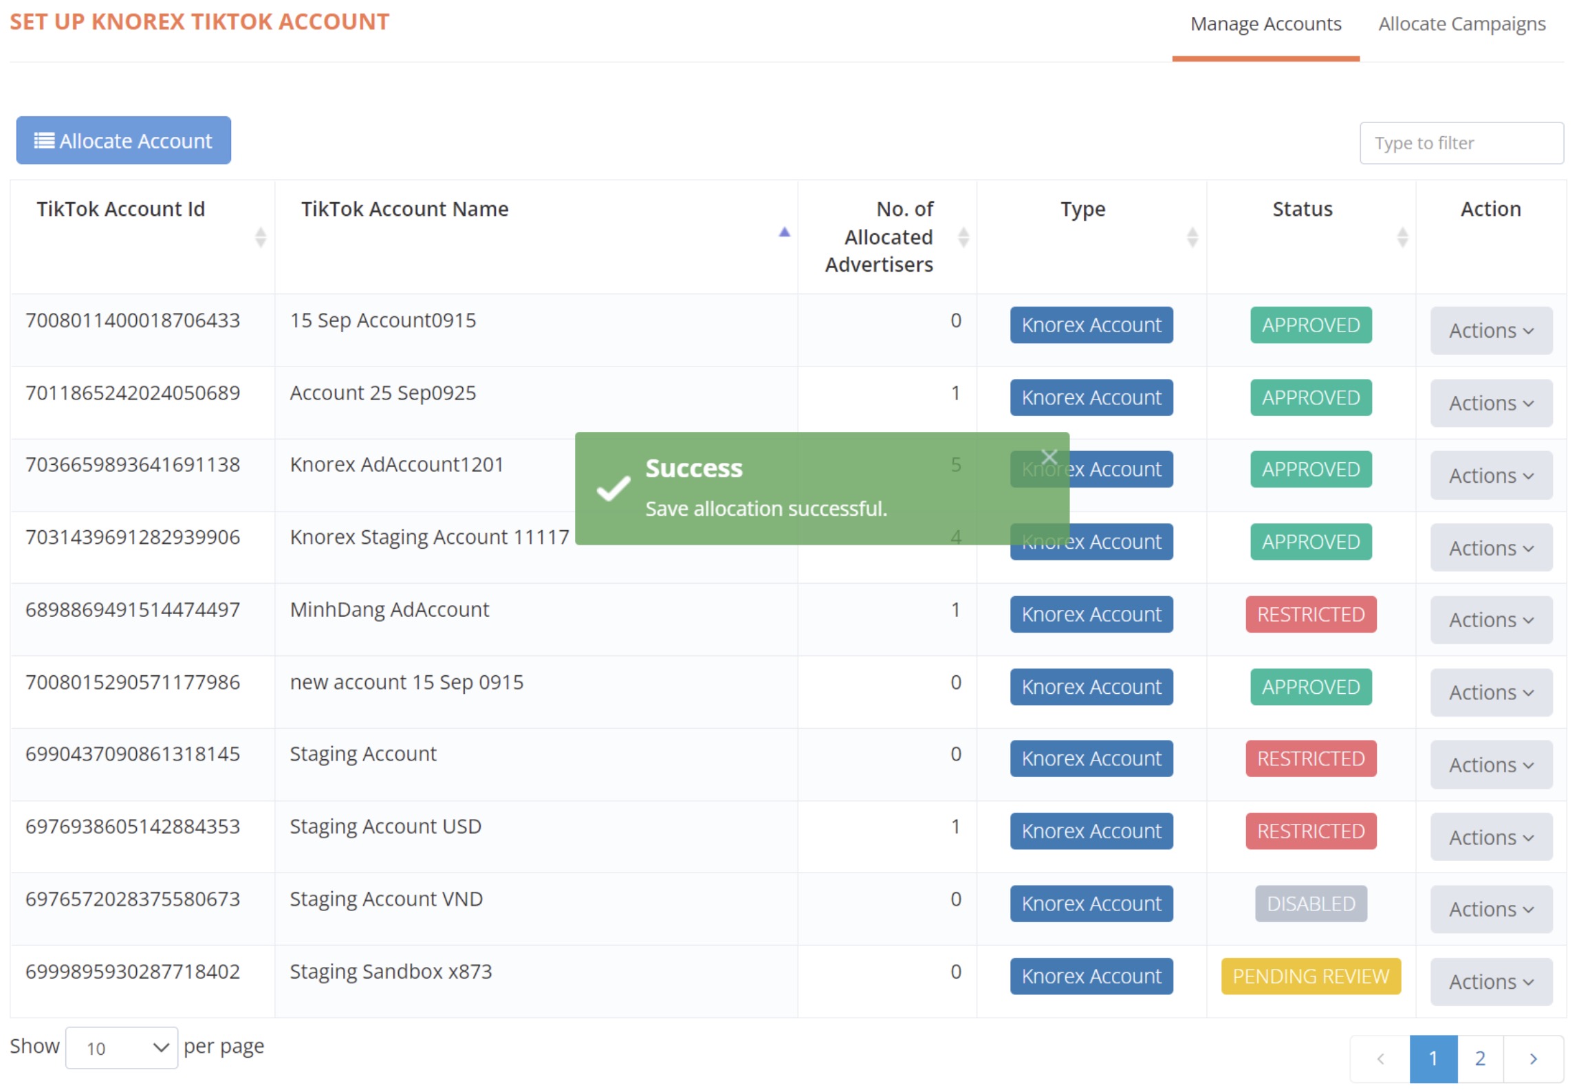Click Knorex Account badge for MinhDang AdAccount

click(1091, 615)
